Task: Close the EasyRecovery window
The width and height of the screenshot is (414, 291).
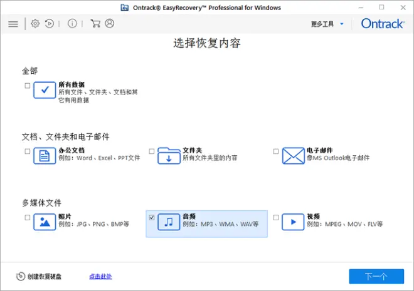Action: 403,8
